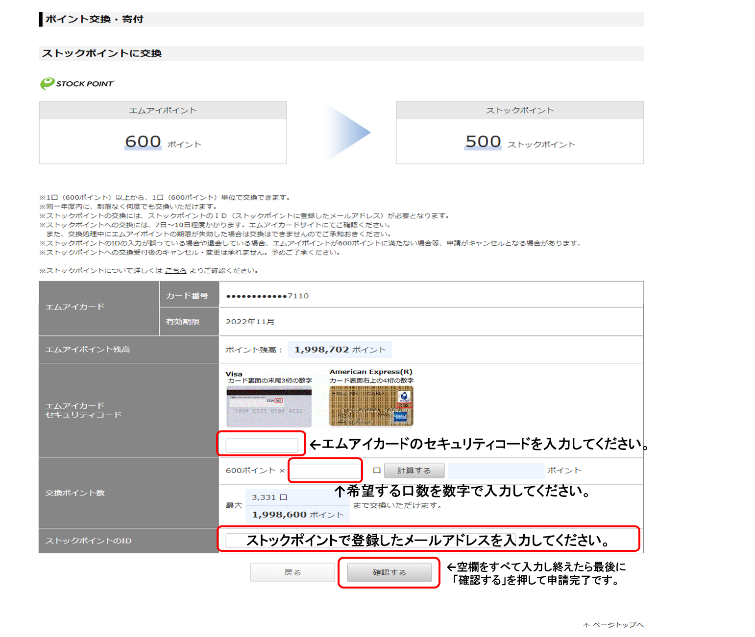This screenshot has height=637, width=755.
Task: Click the Visa caption text
Action: [x=234, y=374]
